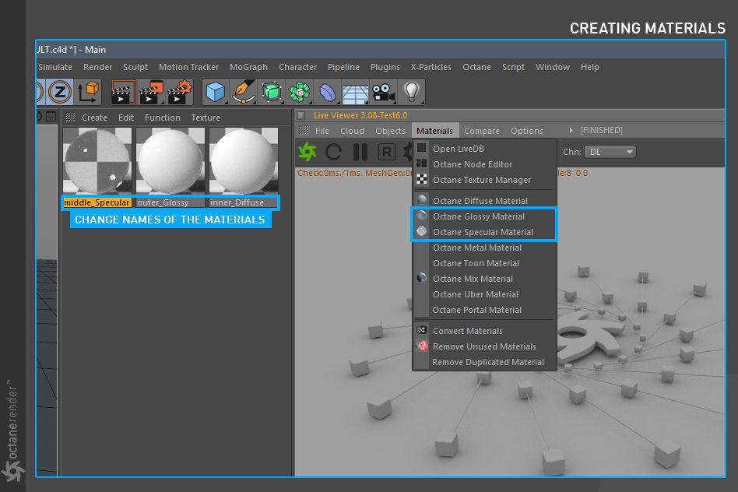Expand the arrow beside FINISHED status

[572, 131]
